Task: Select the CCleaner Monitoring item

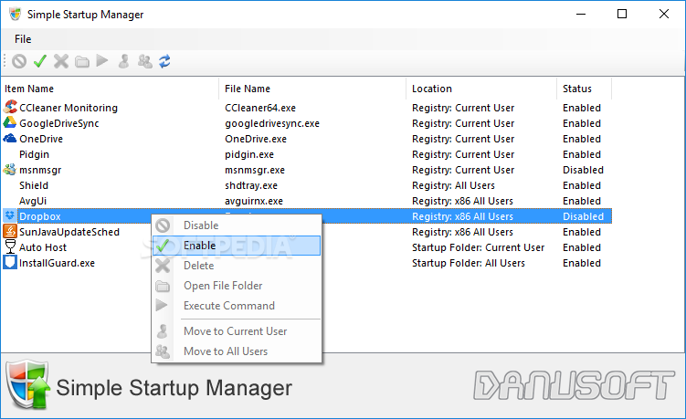Action: pyautogui.click(x=69, y=108)
